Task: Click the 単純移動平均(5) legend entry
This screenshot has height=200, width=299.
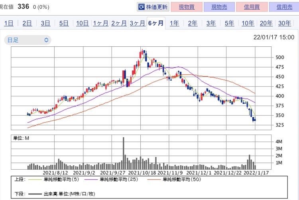Action: click(x=53, y=179)
